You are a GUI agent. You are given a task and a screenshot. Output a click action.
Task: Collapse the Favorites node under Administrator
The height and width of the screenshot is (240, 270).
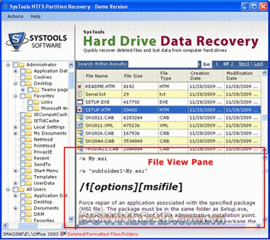click(16, 96)
